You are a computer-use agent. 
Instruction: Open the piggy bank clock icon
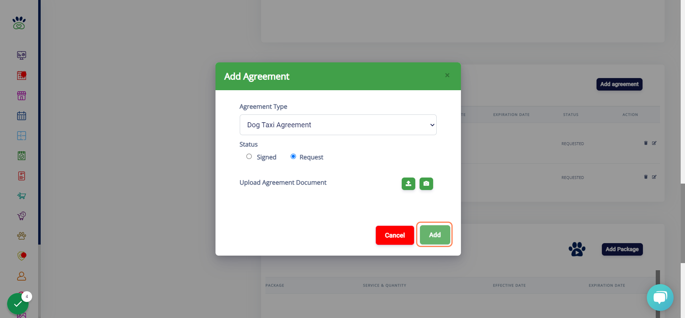21,216
